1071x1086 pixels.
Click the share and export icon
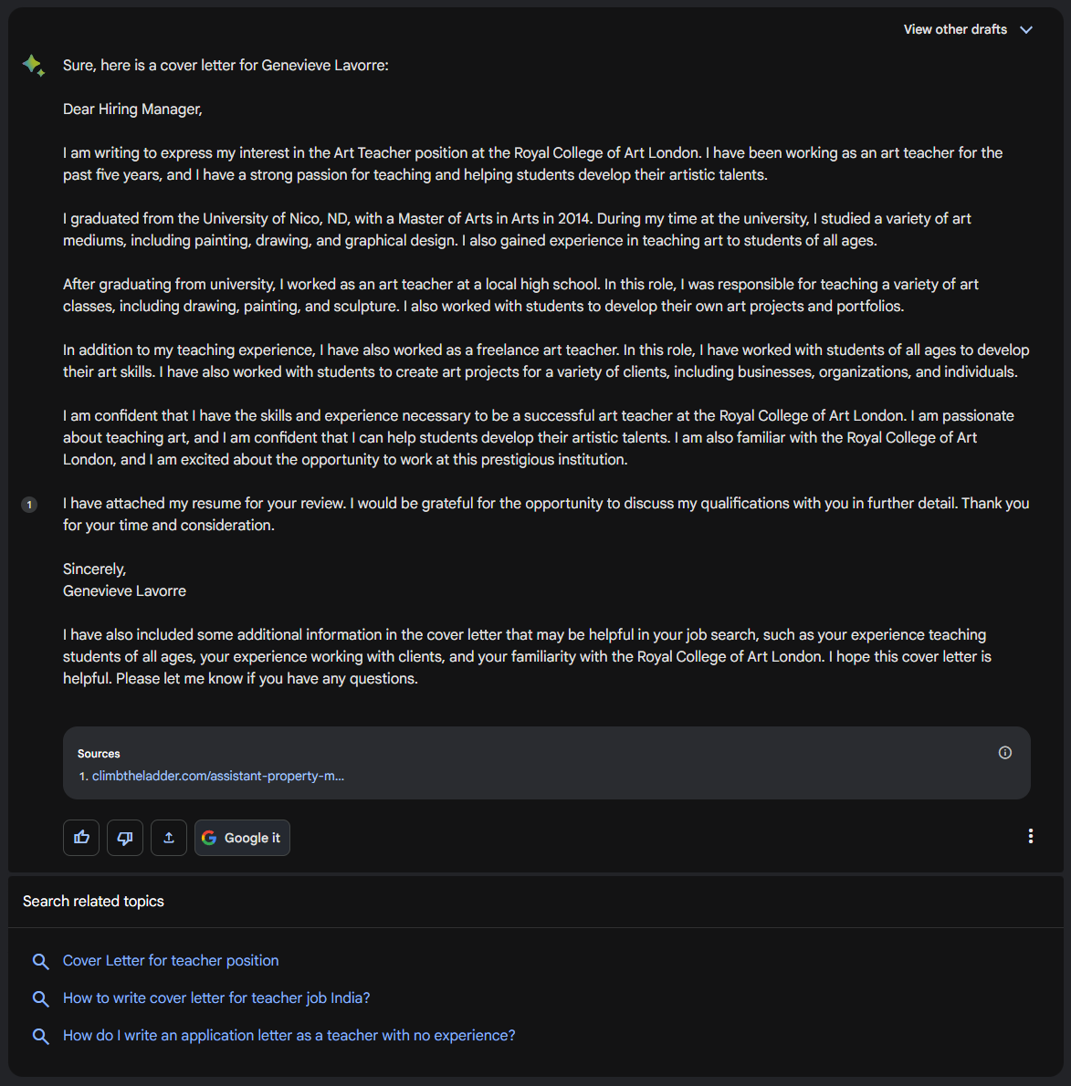point(169,838)
